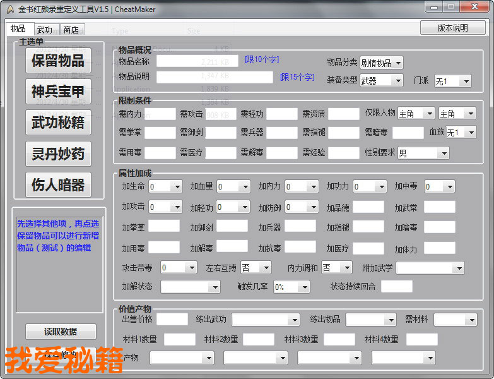This screenshot has width=494, height=379.
Task: Open the 伤人暗器 category
Action: tap(58, 184)
